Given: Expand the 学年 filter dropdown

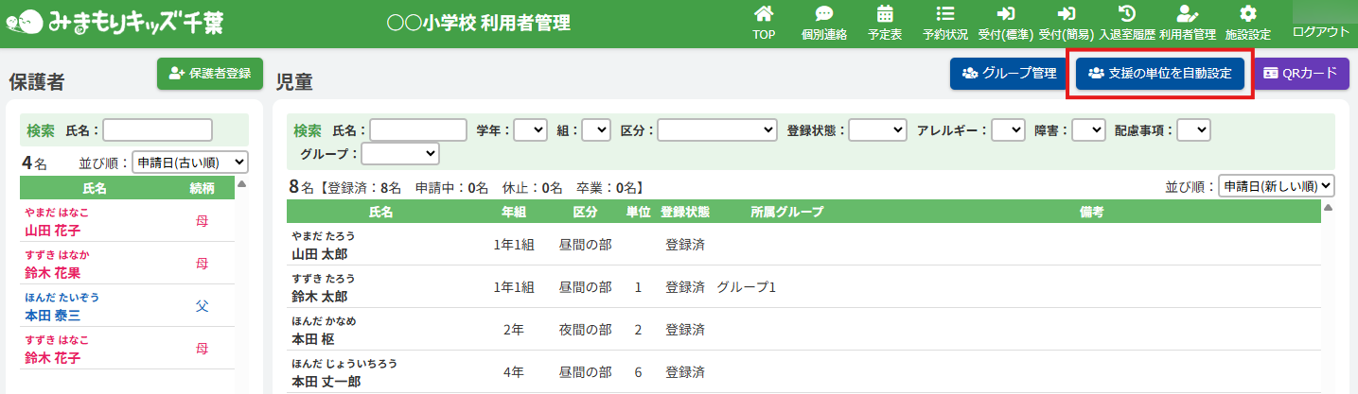Looking at the screenshot, I should pyautogui.click(x=530, y=130).
